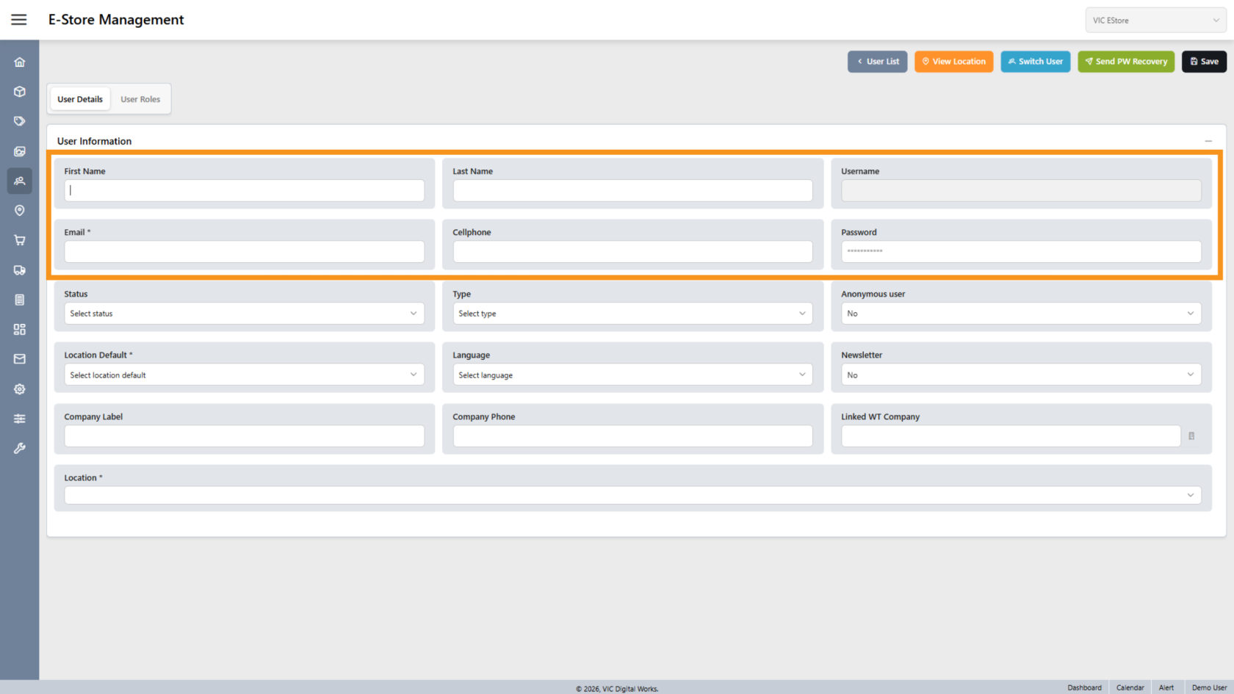Open the hamburger menu
This screenshot has width=1234, height=694.
pyautogui.click(x=19, y=20)
